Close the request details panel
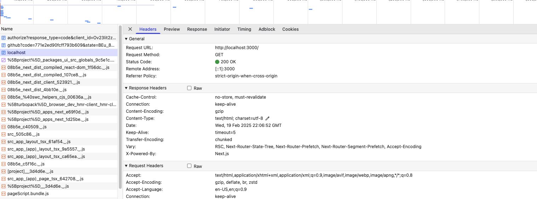The height and width of the screenshot is (199, 537). click(130, 29)
